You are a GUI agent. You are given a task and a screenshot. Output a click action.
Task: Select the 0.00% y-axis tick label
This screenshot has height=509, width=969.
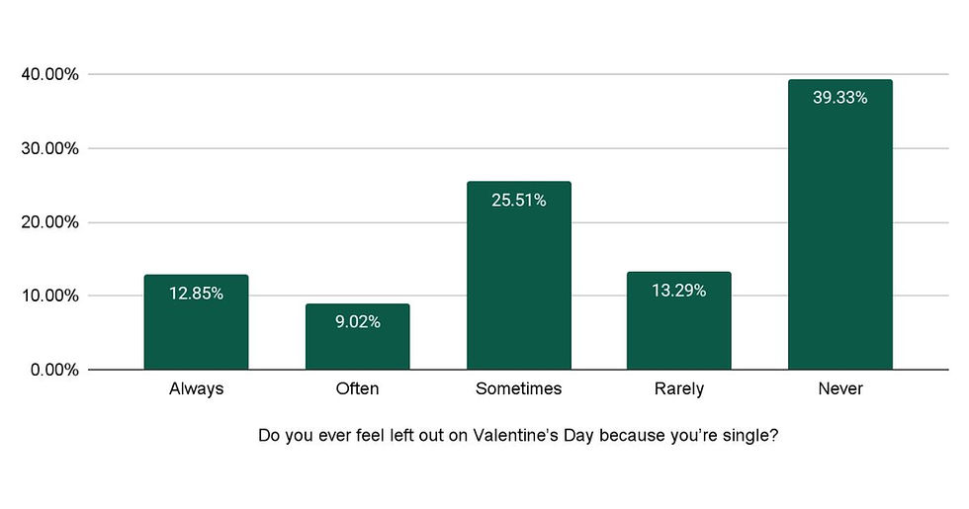54,370
